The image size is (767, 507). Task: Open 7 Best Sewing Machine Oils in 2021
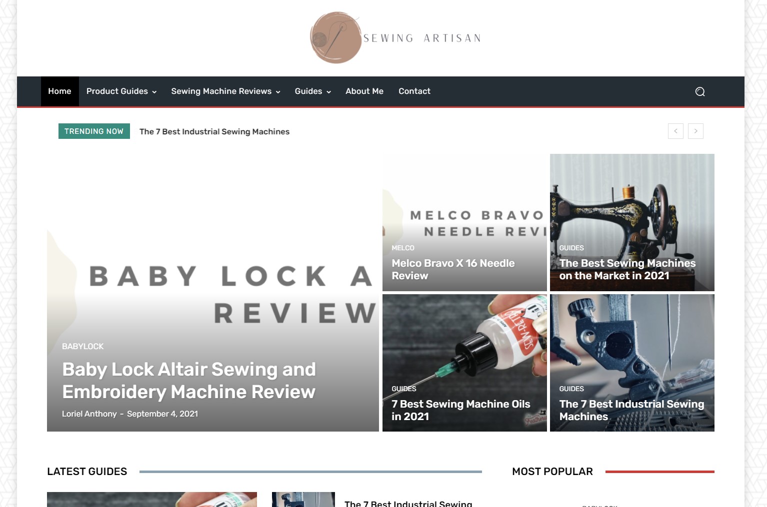pyautogui.click(x=460, y=410)
